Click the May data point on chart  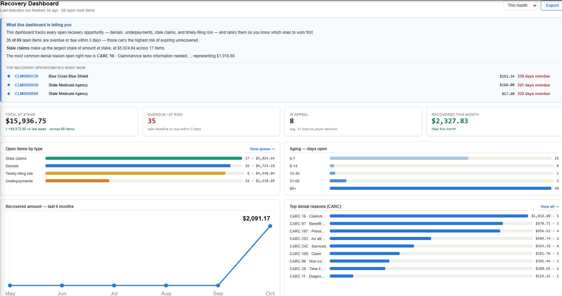pyautogui.click(x=10, y=285)
